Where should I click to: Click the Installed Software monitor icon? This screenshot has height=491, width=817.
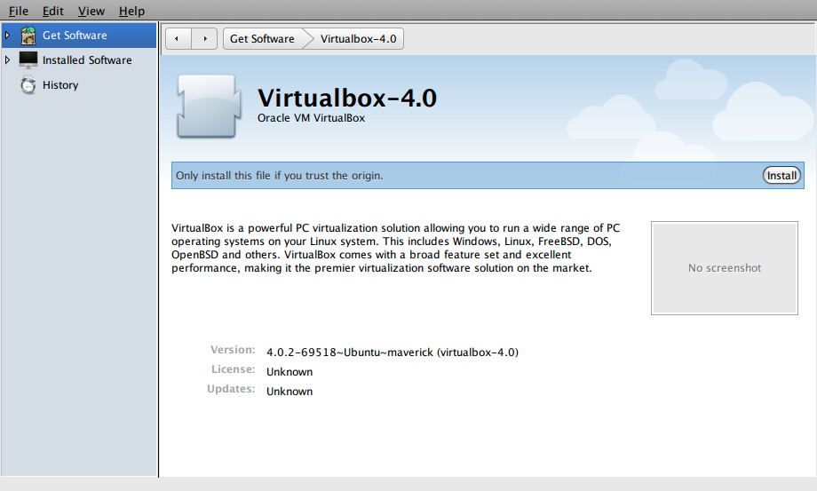(x=28, y=59)
